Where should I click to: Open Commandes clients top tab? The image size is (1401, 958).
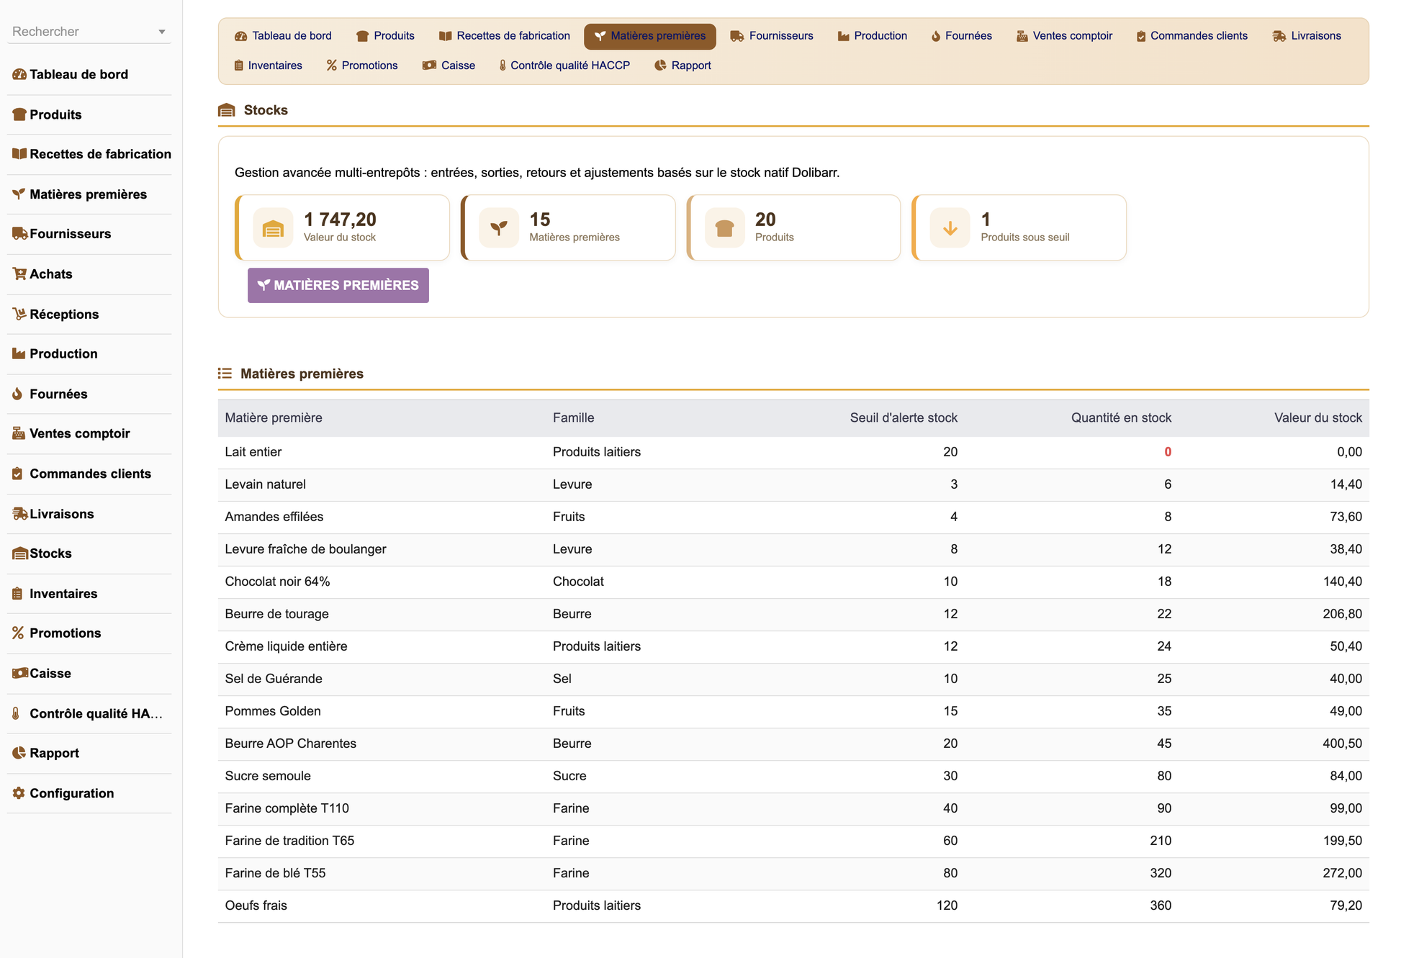click(x=1192, y=36)
